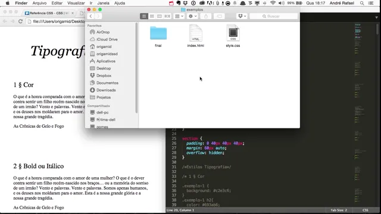Click the Tab Size: 2 status item
Image resolution: width=381 pixels, height=214 pixels.
(339, 210)
